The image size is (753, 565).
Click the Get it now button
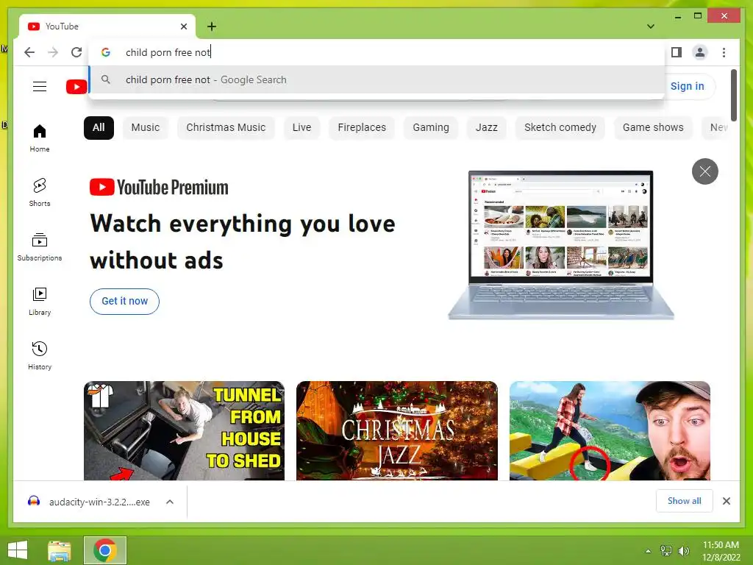[124, 301]
